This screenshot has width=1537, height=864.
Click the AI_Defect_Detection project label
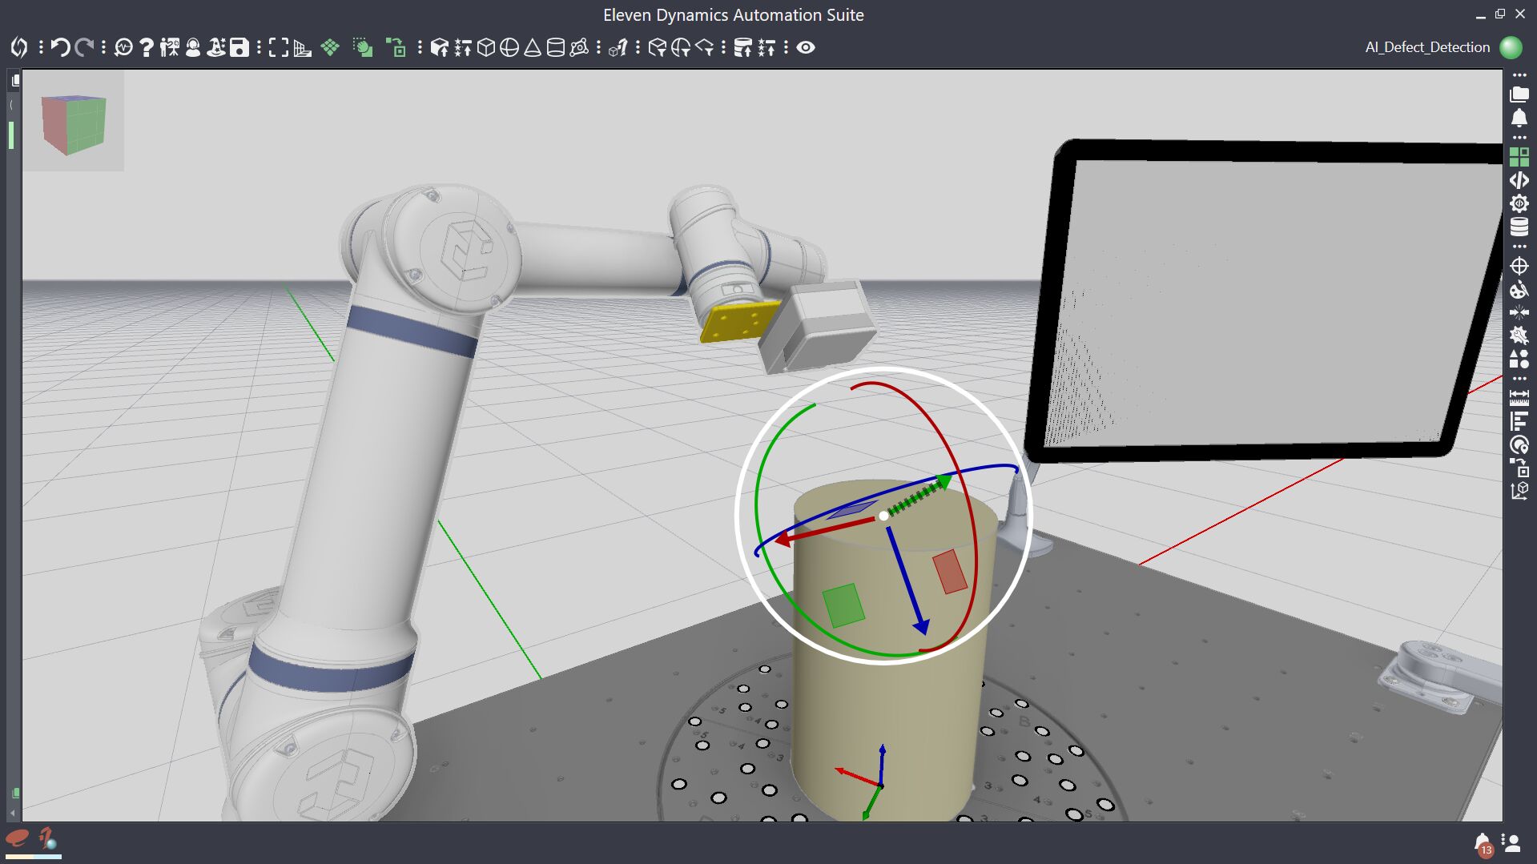coord(1428,47)
